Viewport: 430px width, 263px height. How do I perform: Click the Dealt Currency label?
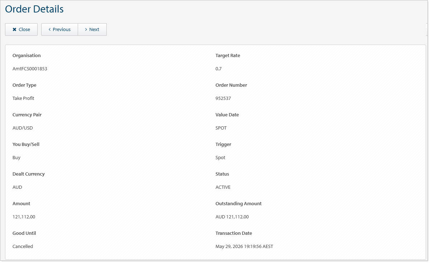29,174
